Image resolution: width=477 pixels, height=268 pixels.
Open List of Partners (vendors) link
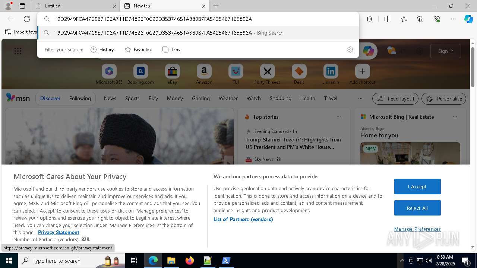[x=243, y=219]
